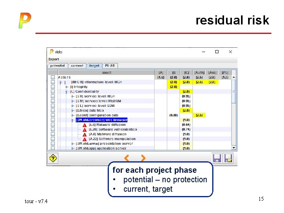Select the [A.22] Software manipulation row
Screen dimensions: 284x213
(x=112, y=139)
